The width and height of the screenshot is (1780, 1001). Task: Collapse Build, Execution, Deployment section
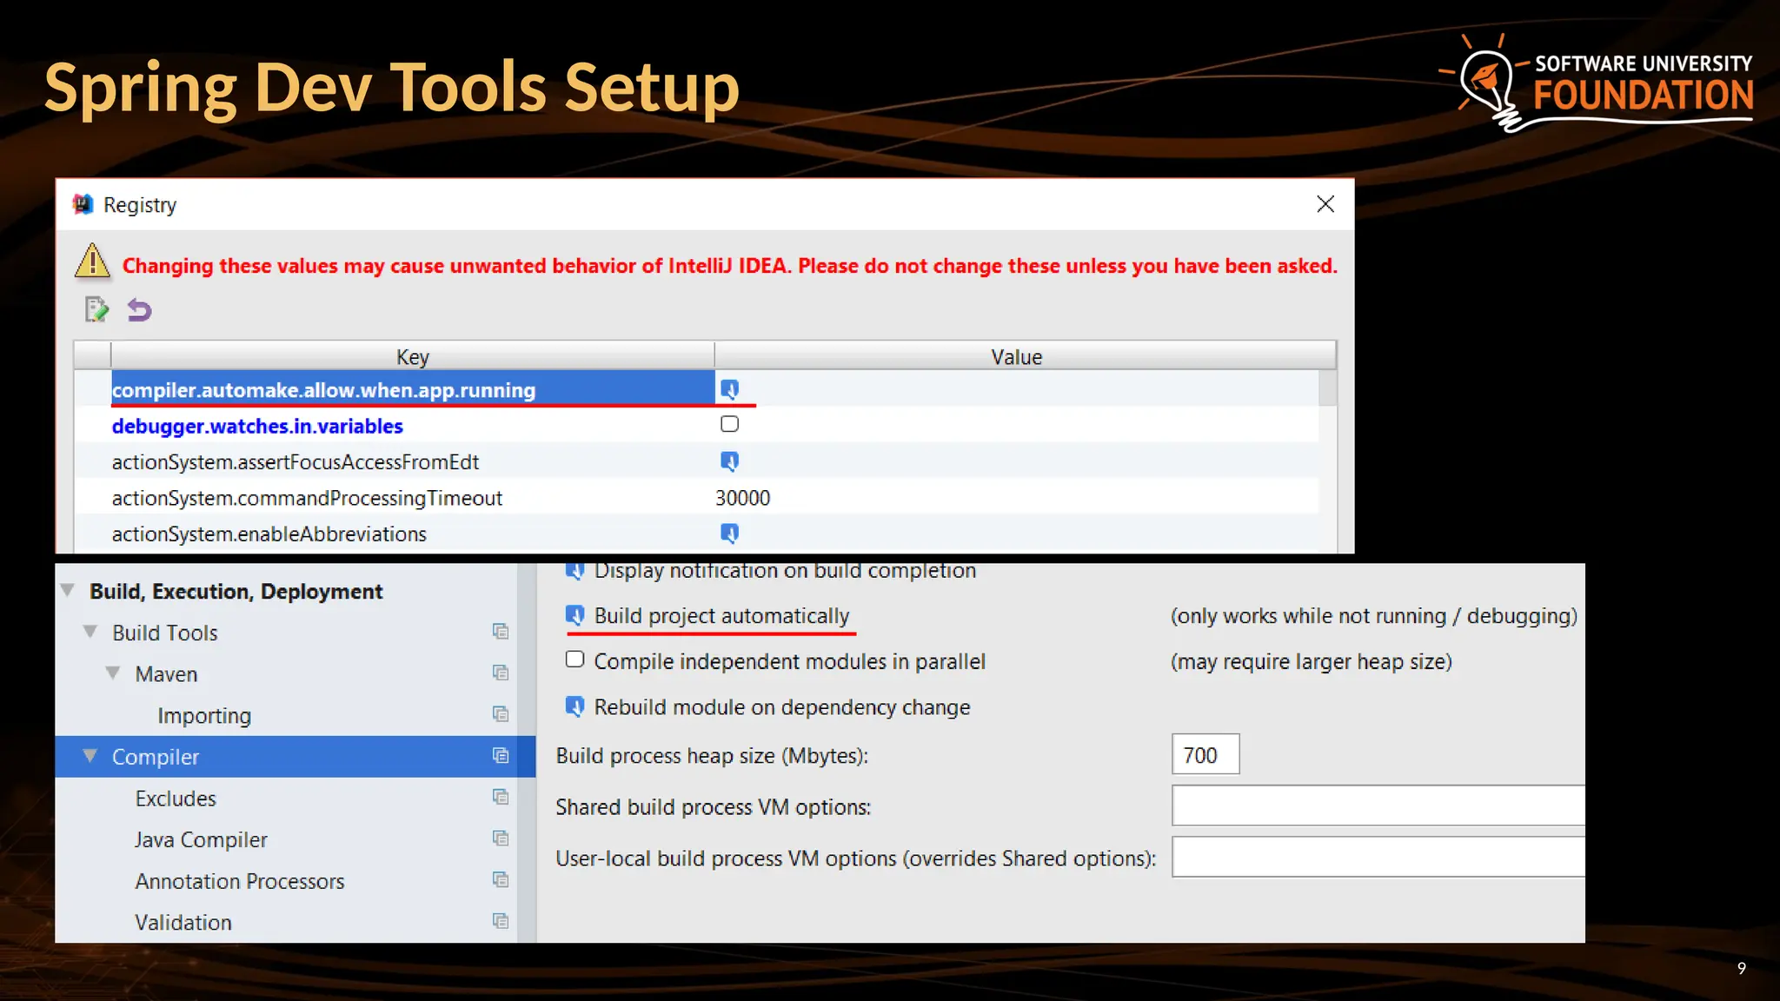coord(68,591)
